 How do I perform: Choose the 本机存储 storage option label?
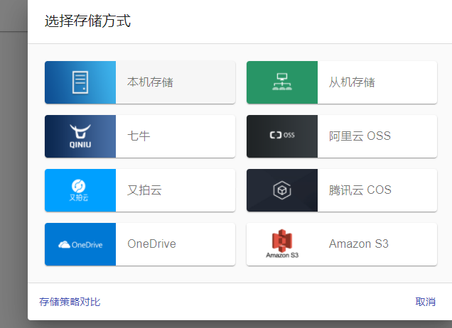tap(150, 82)
